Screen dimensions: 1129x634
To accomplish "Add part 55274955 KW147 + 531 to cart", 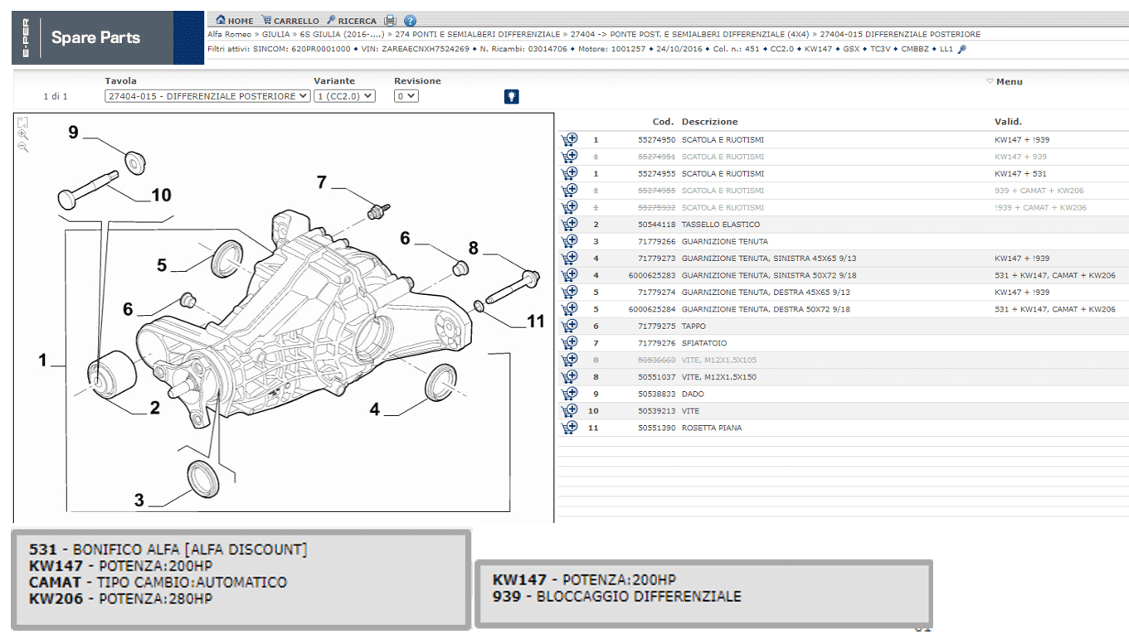I will tap(569, 174).
